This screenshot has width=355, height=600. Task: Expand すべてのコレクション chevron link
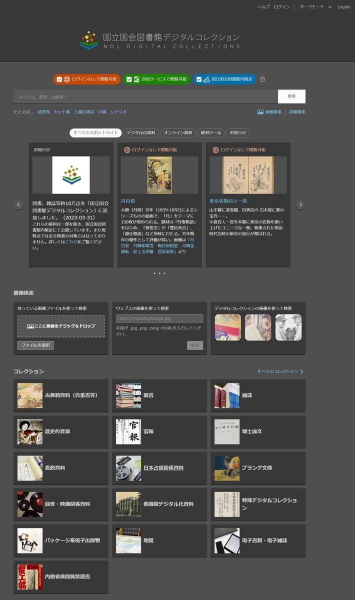tap(280, 371)
